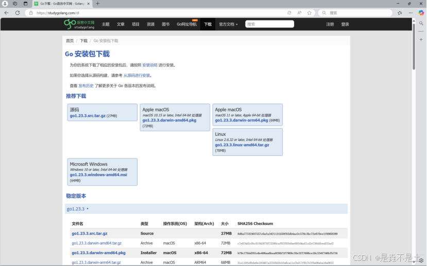Viewport: 427px width, 266px height.
Task: Click the studygolang site logo
Action: click(x=79, y=24)
